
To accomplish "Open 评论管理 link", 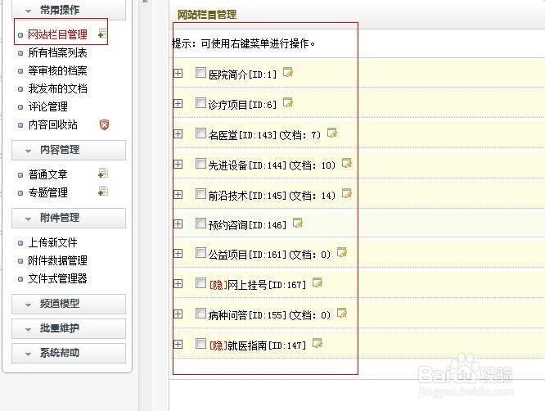I will [x=47, y=106].
